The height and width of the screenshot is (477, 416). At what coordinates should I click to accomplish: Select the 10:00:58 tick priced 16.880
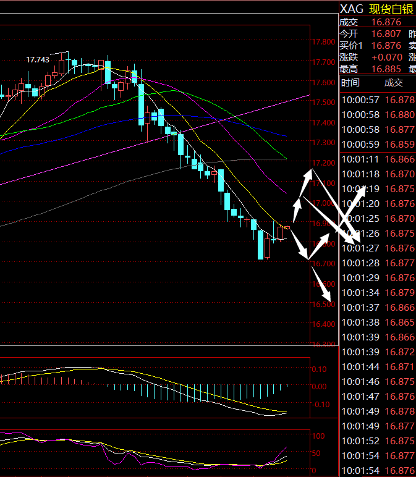pyautogui.click(x=378, y=115)
